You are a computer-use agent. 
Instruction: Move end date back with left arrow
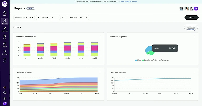[x=67, y=17]
